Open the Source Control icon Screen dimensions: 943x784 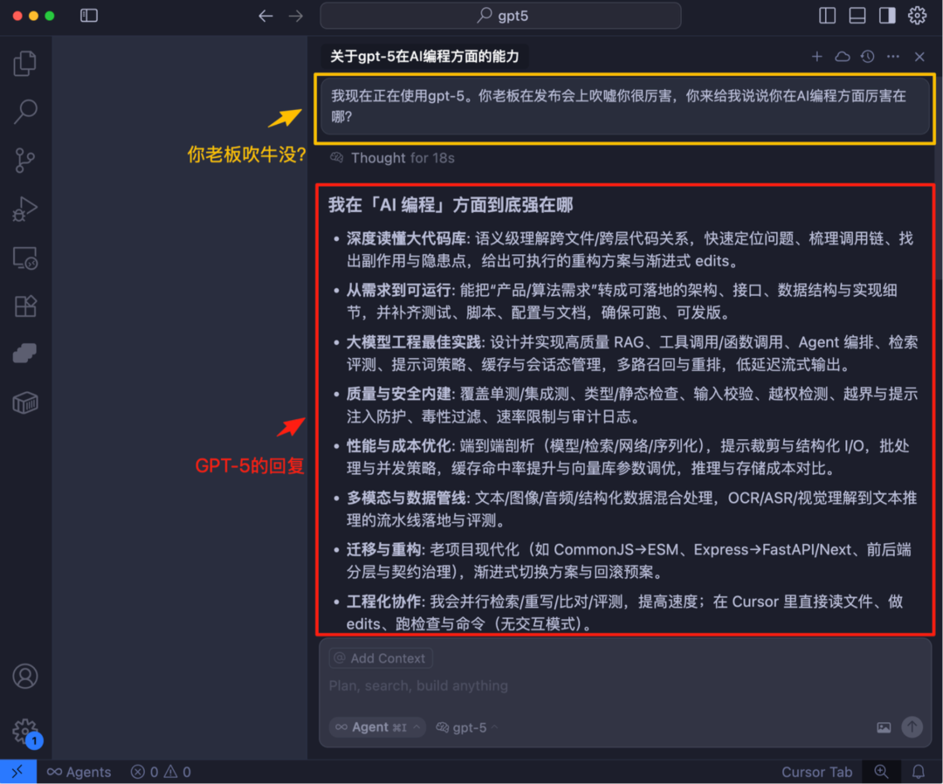[24, 161]
